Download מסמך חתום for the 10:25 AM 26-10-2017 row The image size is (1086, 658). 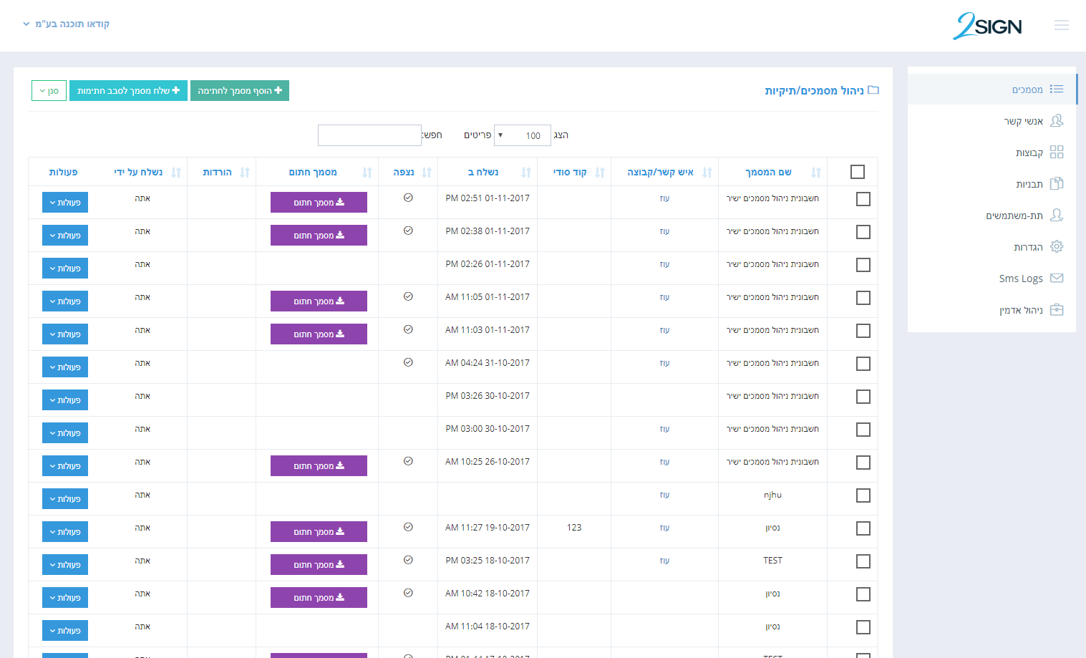(319, 466)
